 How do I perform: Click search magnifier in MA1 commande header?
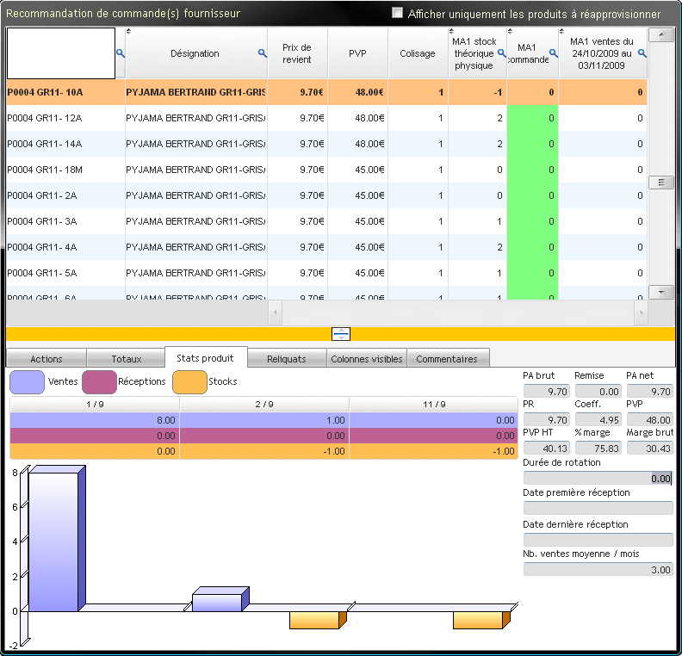[553, 53]
